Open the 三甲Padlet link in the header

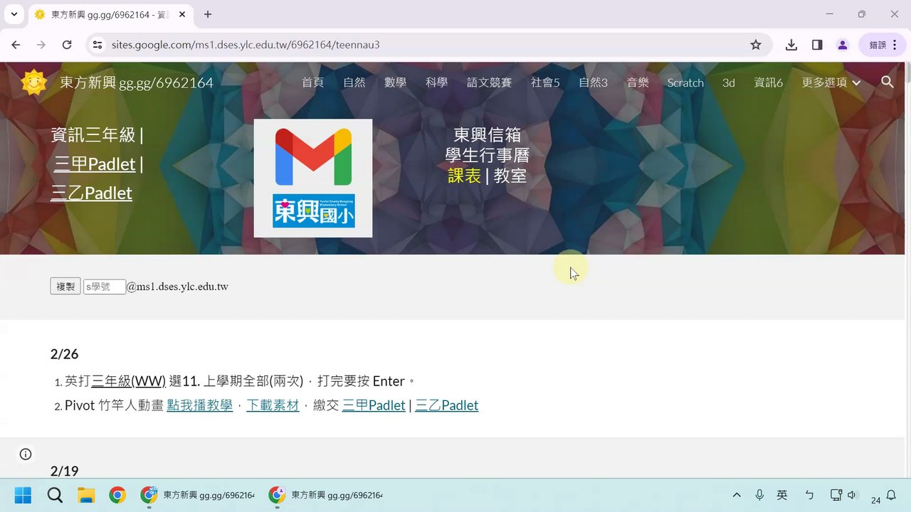click(x=95, y=164)
